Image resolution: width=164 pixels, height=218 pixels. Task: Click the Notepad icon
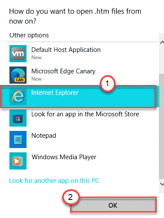[x=18, y=139]
